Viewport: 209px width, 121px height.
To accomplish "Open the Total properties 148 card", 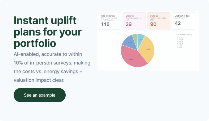I will (x=110, y=21).
